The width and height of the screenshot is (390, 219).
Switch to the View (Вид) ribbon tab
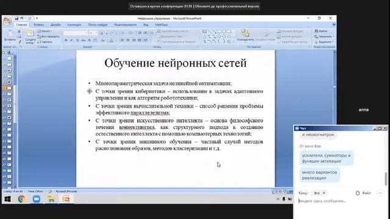pos(146,25)
